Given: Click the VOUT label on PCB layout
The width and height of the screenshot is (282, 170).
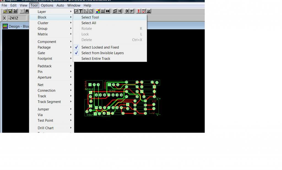Looking at the screenshot, I should pos(90,115).
